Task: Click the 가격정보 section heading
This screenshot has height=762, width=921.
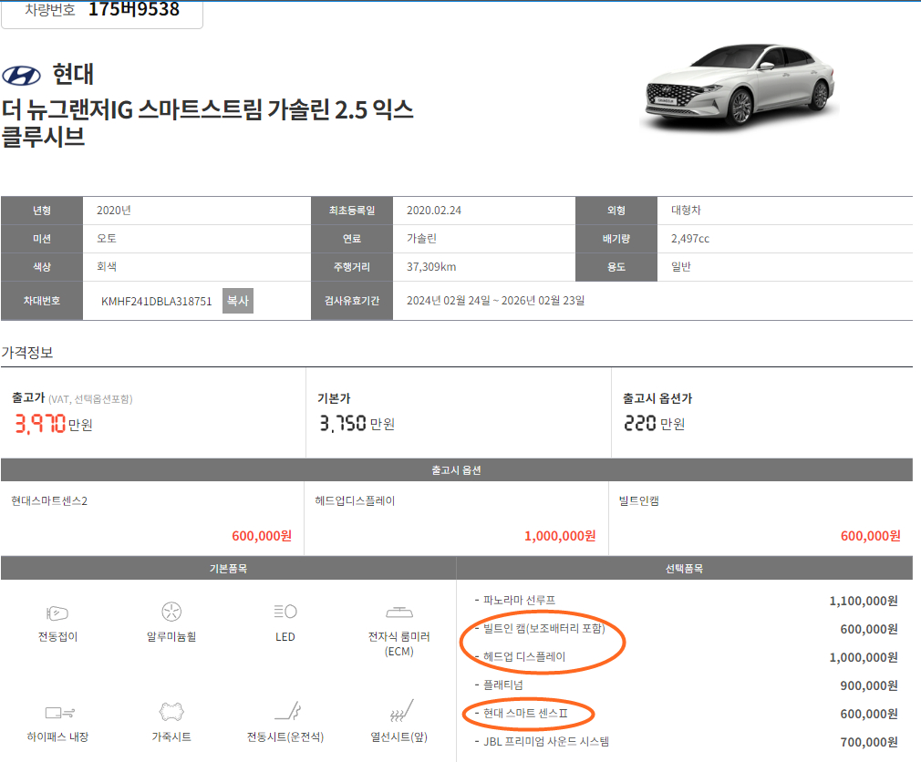Action: (x=27, y=352)
